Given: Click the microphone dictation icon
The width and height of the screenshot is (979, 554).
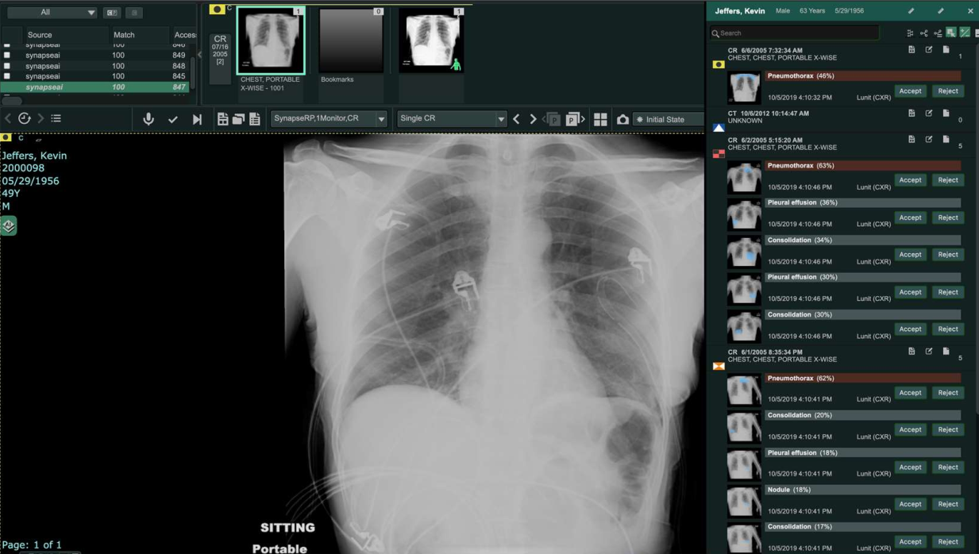Looking at the screenshot, I should point(148,119).
